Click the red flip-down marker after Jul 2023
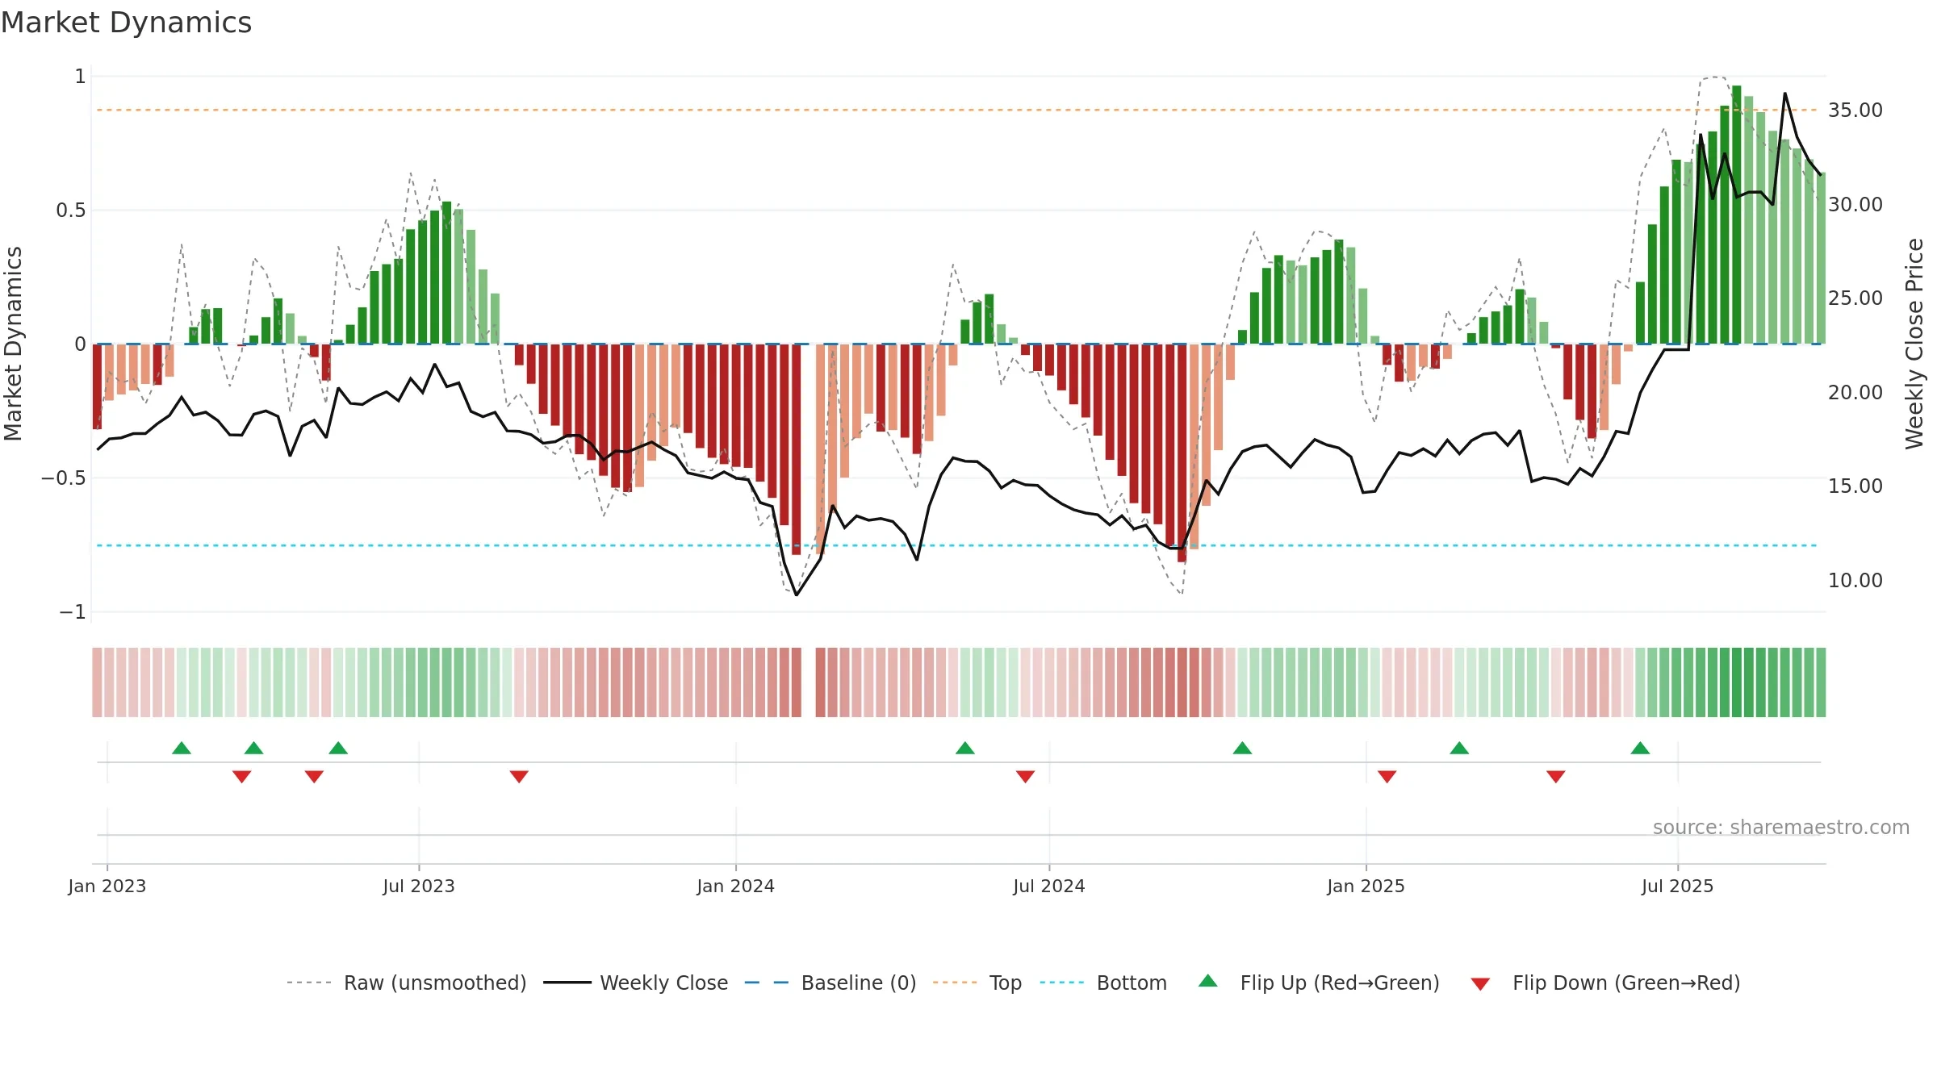 (519, 777)
